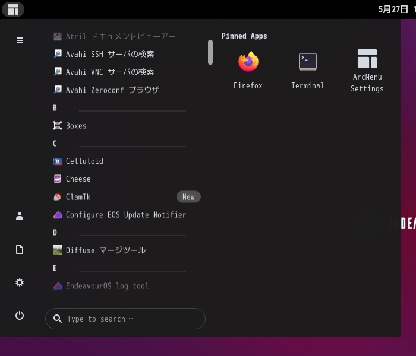Click the E section header letter

coord(55,268)
